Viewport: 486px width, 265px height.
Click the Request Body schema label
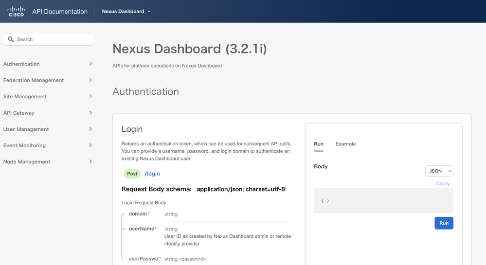coord(157,189)
